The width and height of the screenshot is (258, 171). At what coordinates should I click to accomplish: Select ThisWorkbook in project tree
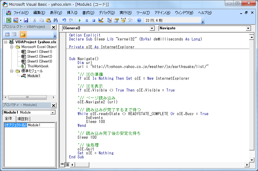38,66
